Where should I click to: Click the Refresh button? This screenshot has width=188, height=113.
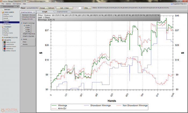pyautogui.click(x=51, y=8)
